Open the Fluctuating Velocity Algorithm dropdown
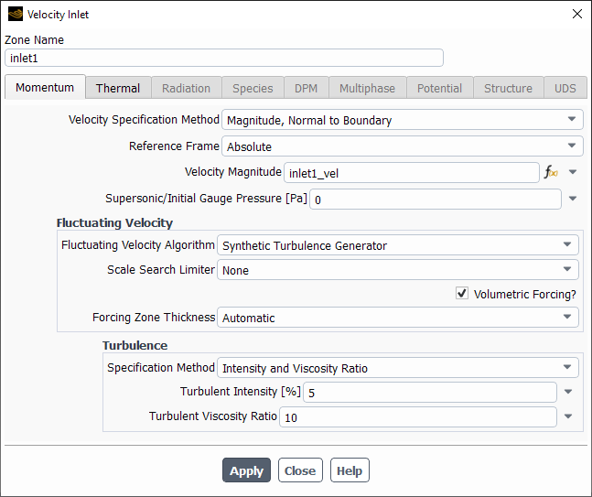This screenshot has height=497, width=592. coord(399,245)
